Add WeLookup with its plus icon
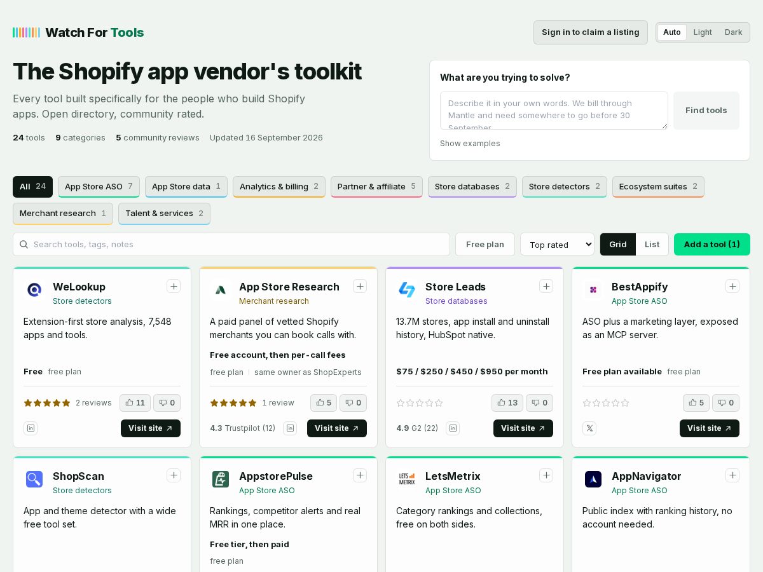 pyautogui.click(x=174, y=286)
